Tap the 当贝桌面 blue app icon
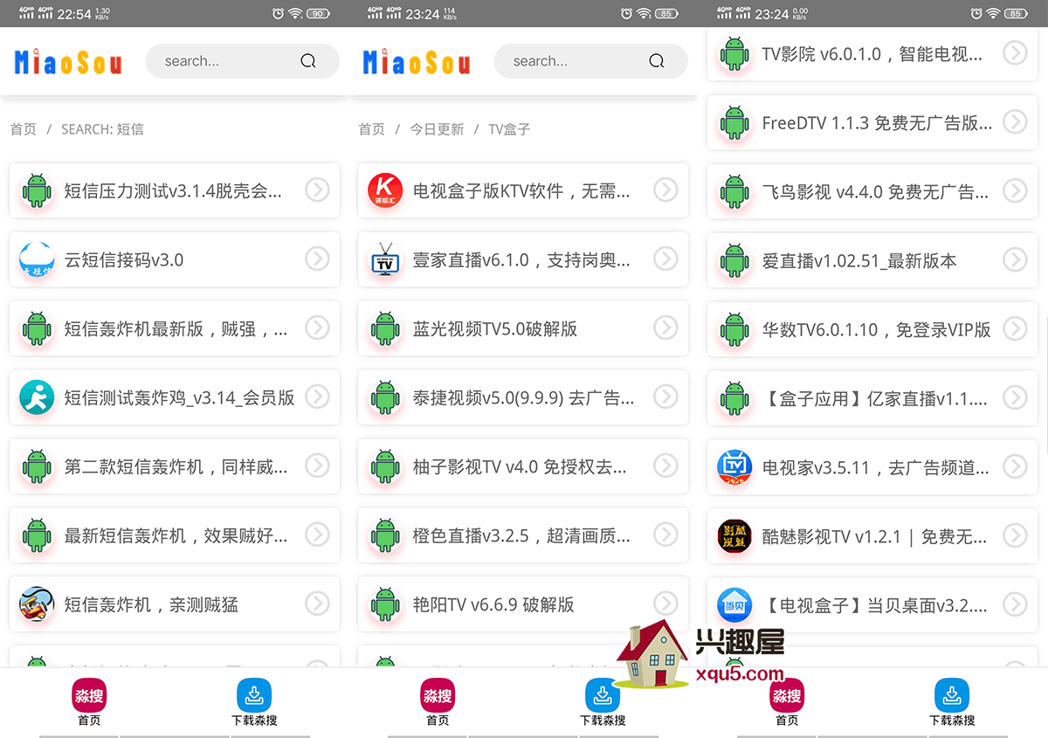The height and width of the screenshot is (738, 1048). 734,604
